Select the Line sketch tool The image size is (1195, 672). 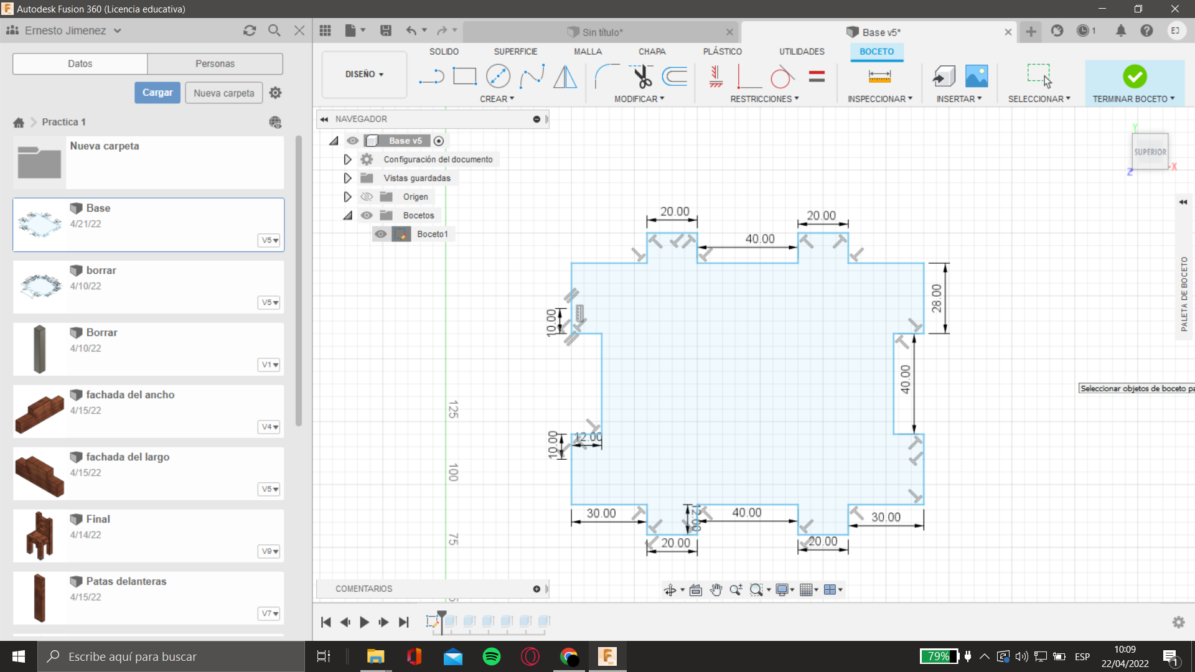[431, 77]
